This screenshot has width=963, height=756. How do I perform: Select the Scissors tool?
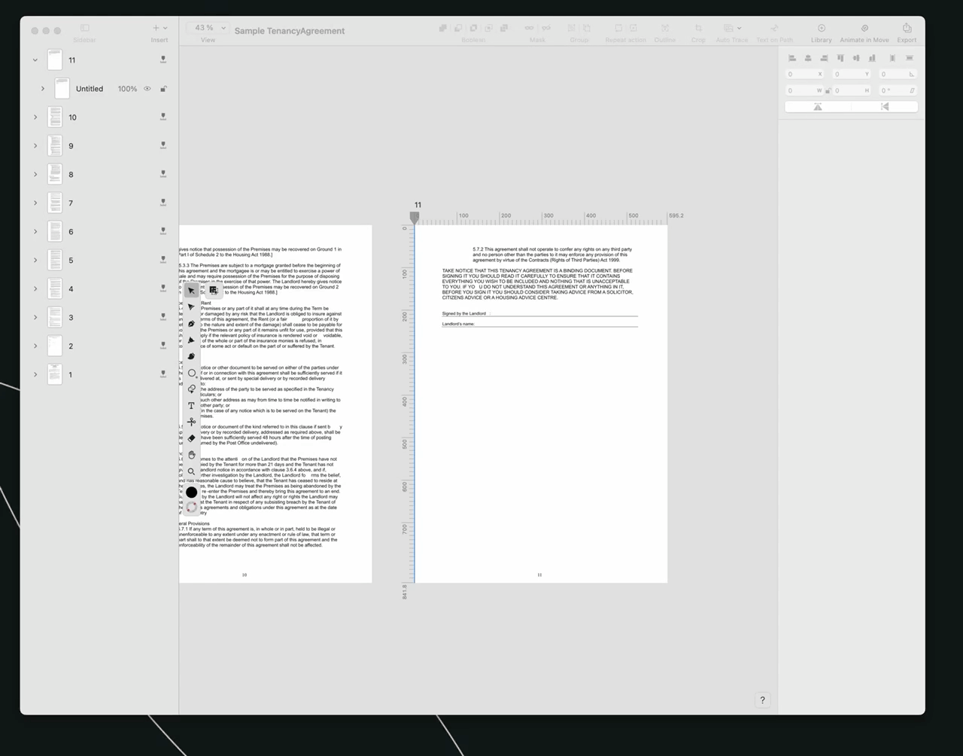click(191, 422)
